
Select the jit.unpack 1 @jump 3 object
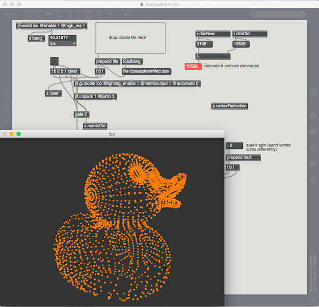[95, 97]
